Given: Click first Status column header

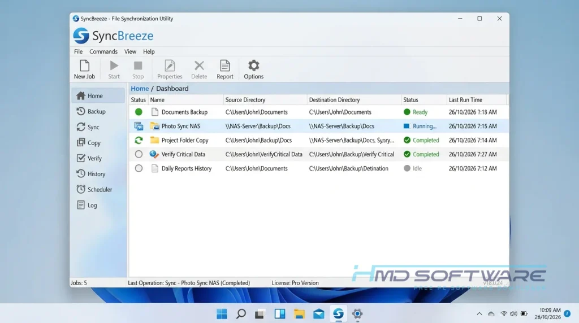Looking at the screenshot, I should pyautogui.click(x=139, y=100).
